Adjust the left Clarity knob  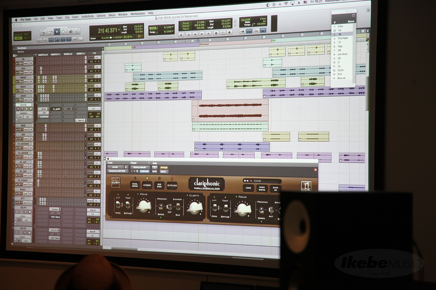[195, 206]
